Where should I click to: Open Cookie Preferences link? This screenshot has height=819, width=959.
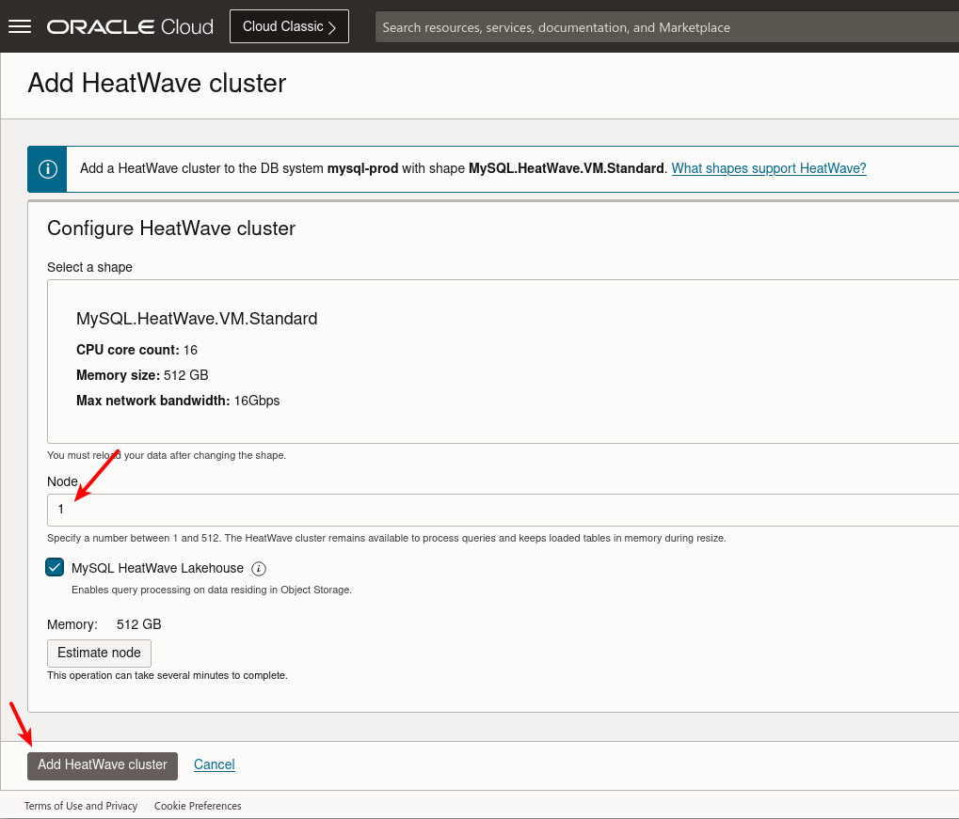198,806
